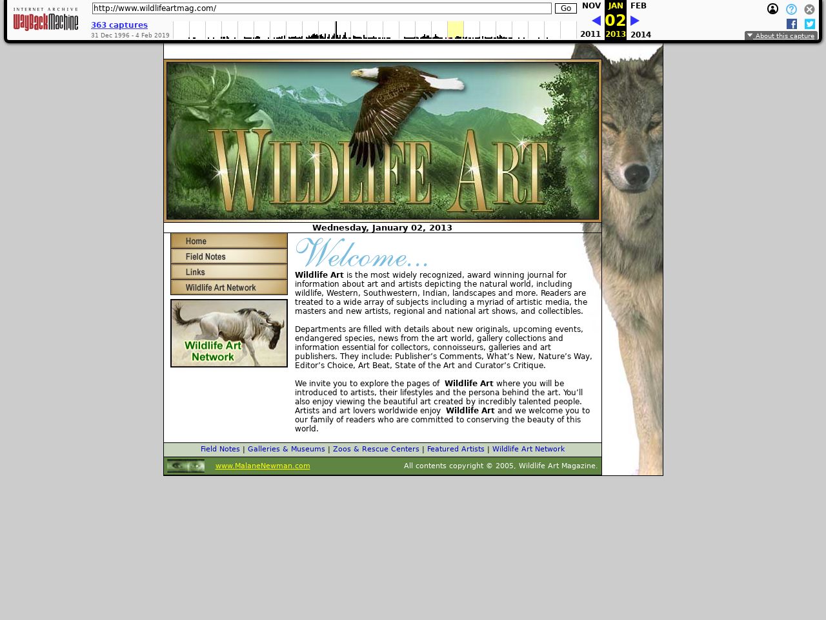826x620 pixels.
Task: Open Galleries & Museums footer link
Action: click(x=286, y=449)
